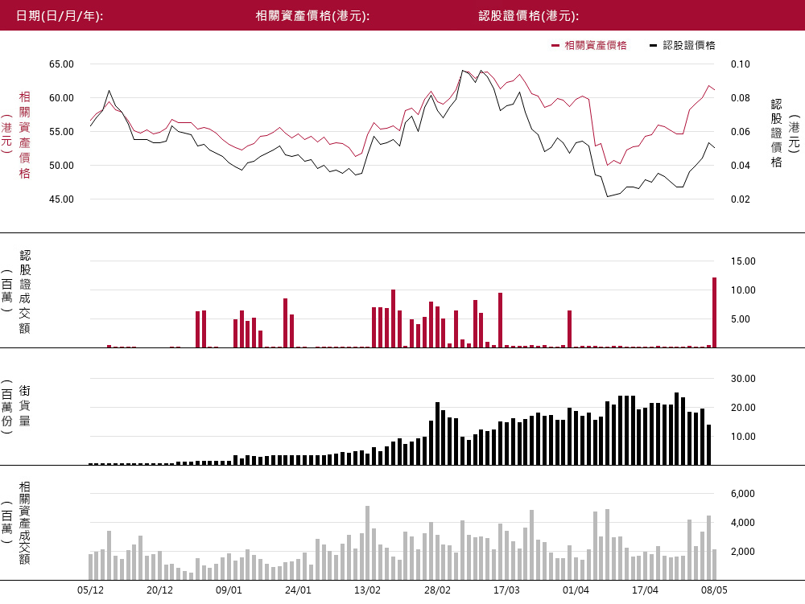Viewport: 805px width, 604px height.
Task: Click the 50.00 left price axis value
Action: 62,166
